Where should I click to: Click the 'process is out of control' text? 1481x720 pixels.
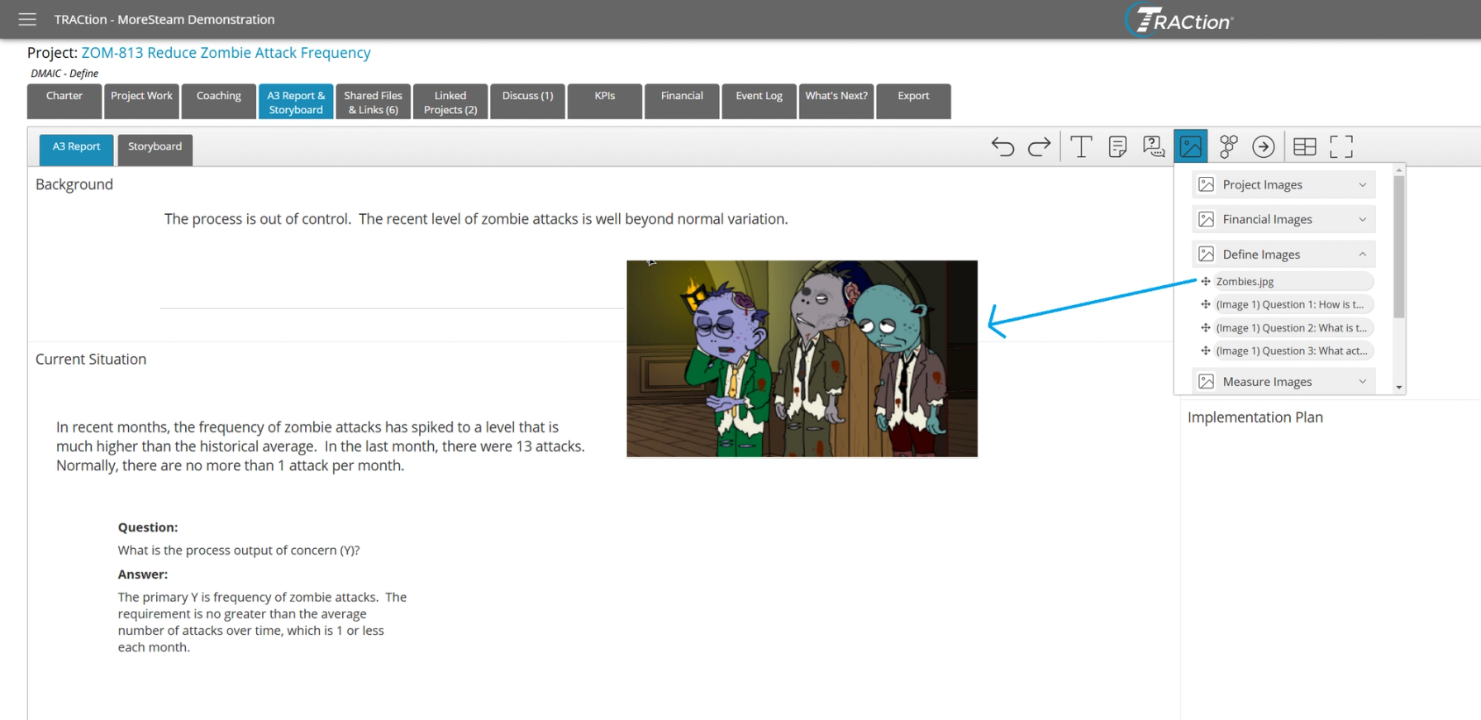(476, 219)
